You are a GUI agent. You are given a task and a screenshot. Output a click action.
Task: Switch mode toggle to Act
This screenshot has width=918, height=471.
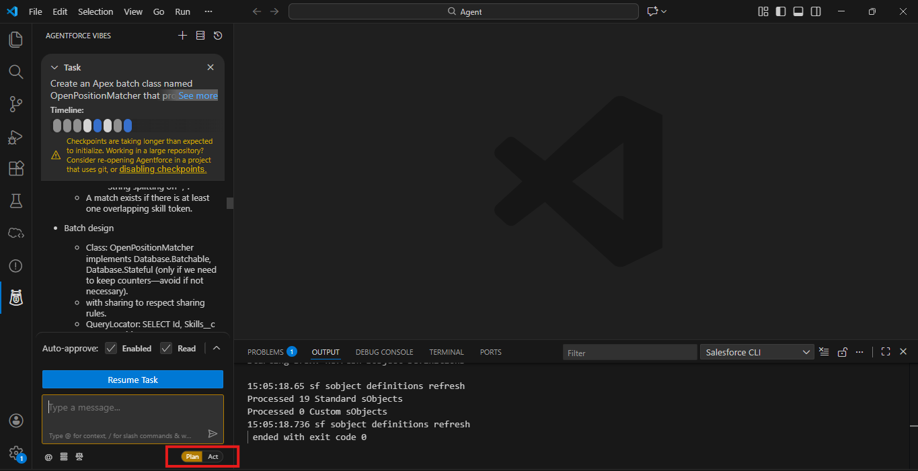pyautogui.click(x=213, y=457)
